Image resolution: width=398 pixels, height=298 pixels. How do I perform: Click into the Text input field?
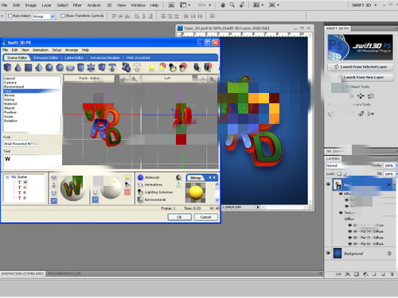click(32, 161)
